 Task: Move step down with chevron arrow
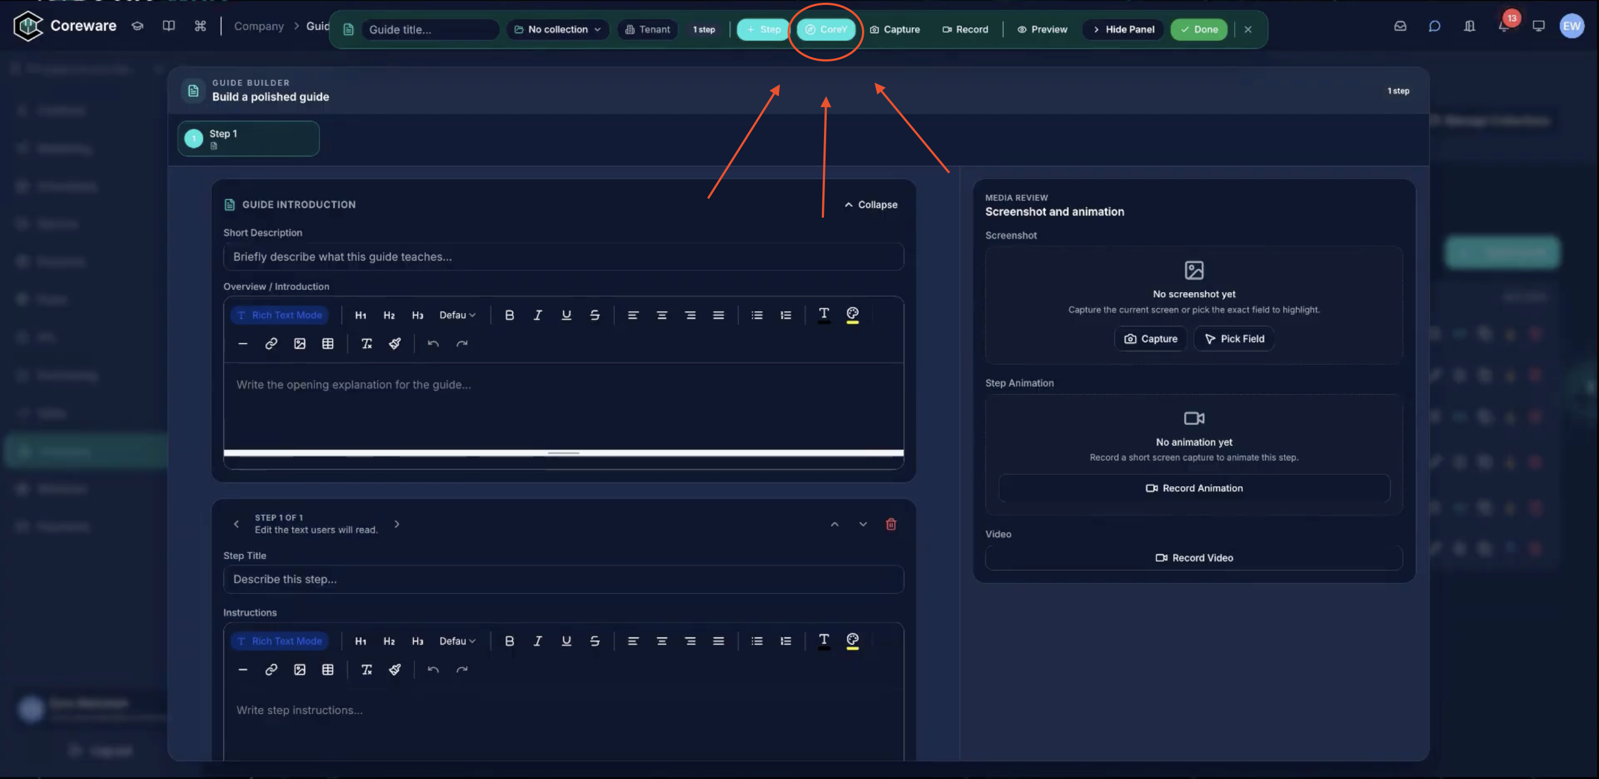[863, 524]
